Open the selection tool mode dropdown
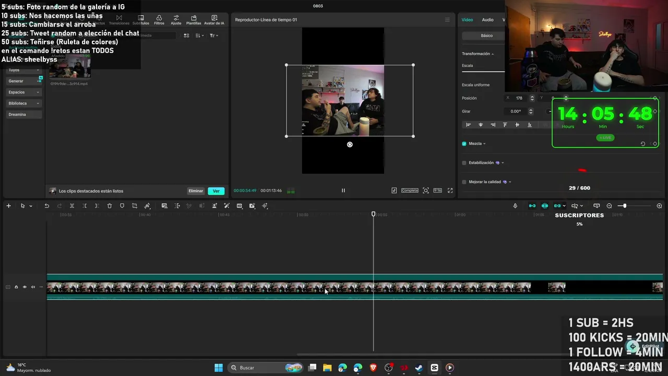This screenshot has height=376, width=668. coord(31,206)
